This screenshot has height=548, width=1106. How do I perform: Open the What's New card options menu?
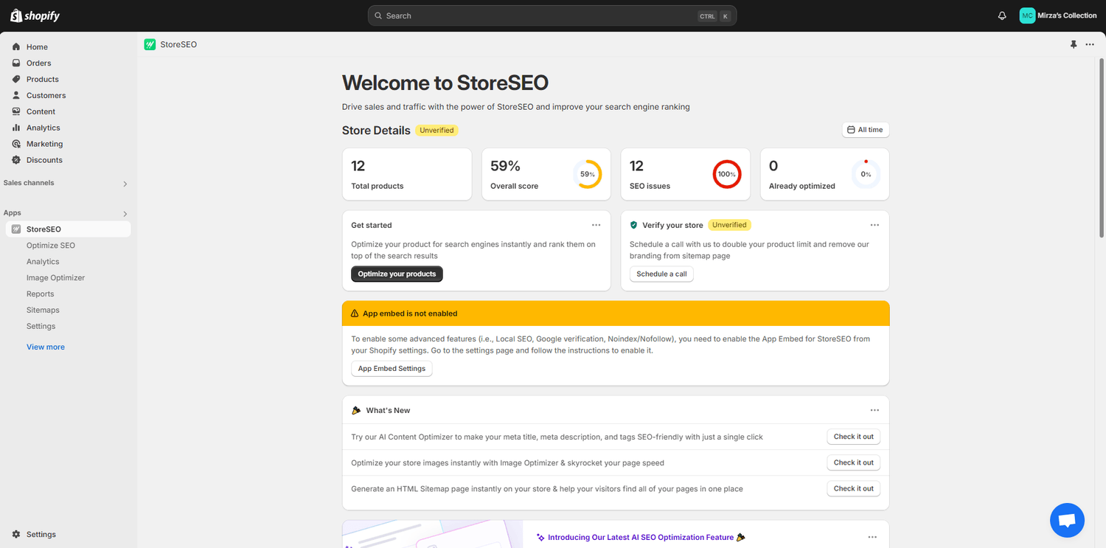coord(874,410)
